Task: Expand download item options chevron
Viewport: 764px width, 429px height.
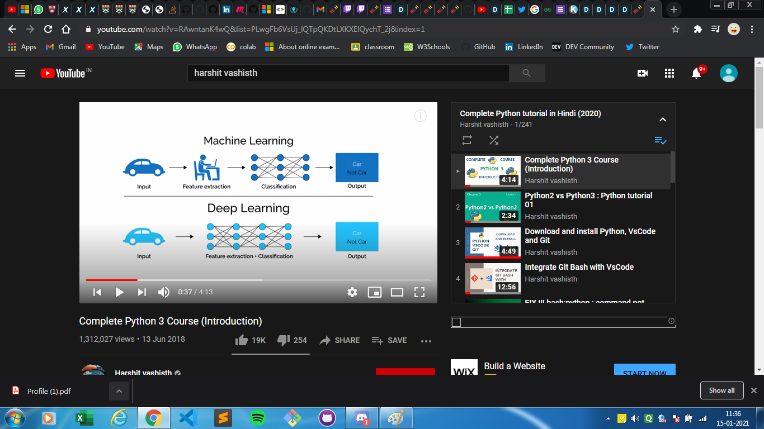Action: click(119, 391)
